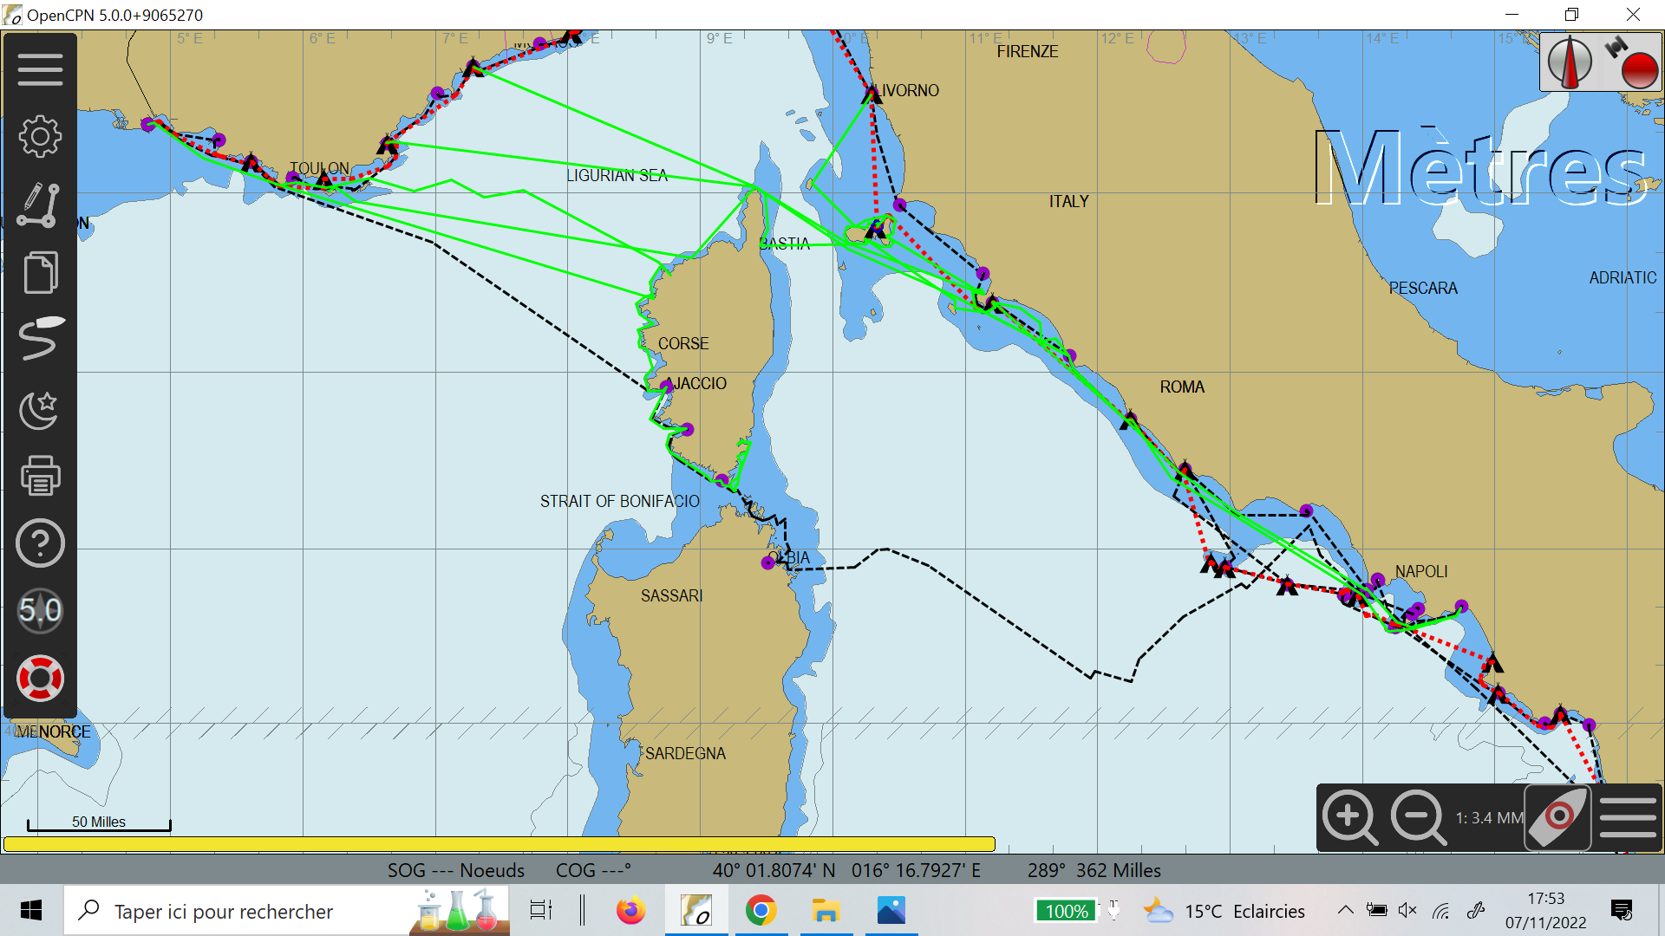The height and width of the screenshot is (936, 1665).
Task: Click the COG course readout in status bar
Action: [593, 870]
